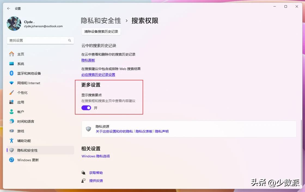Select 网络和 Internet label in sidebar
This screenshot has width=305, height=192.
tap(29, 83)
